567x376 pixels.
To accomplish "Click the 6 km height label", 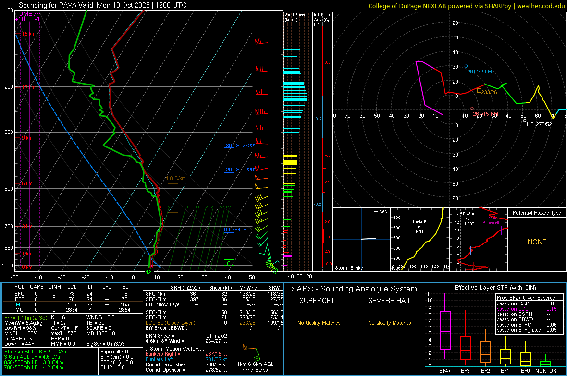I will coord(27,183).
